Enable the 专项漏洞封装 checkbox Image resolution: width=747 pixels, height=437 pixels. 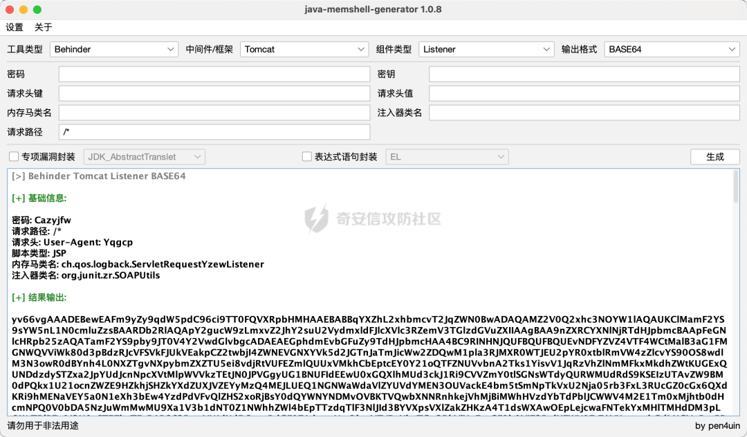pyautogui.click(x=14, y=157)
